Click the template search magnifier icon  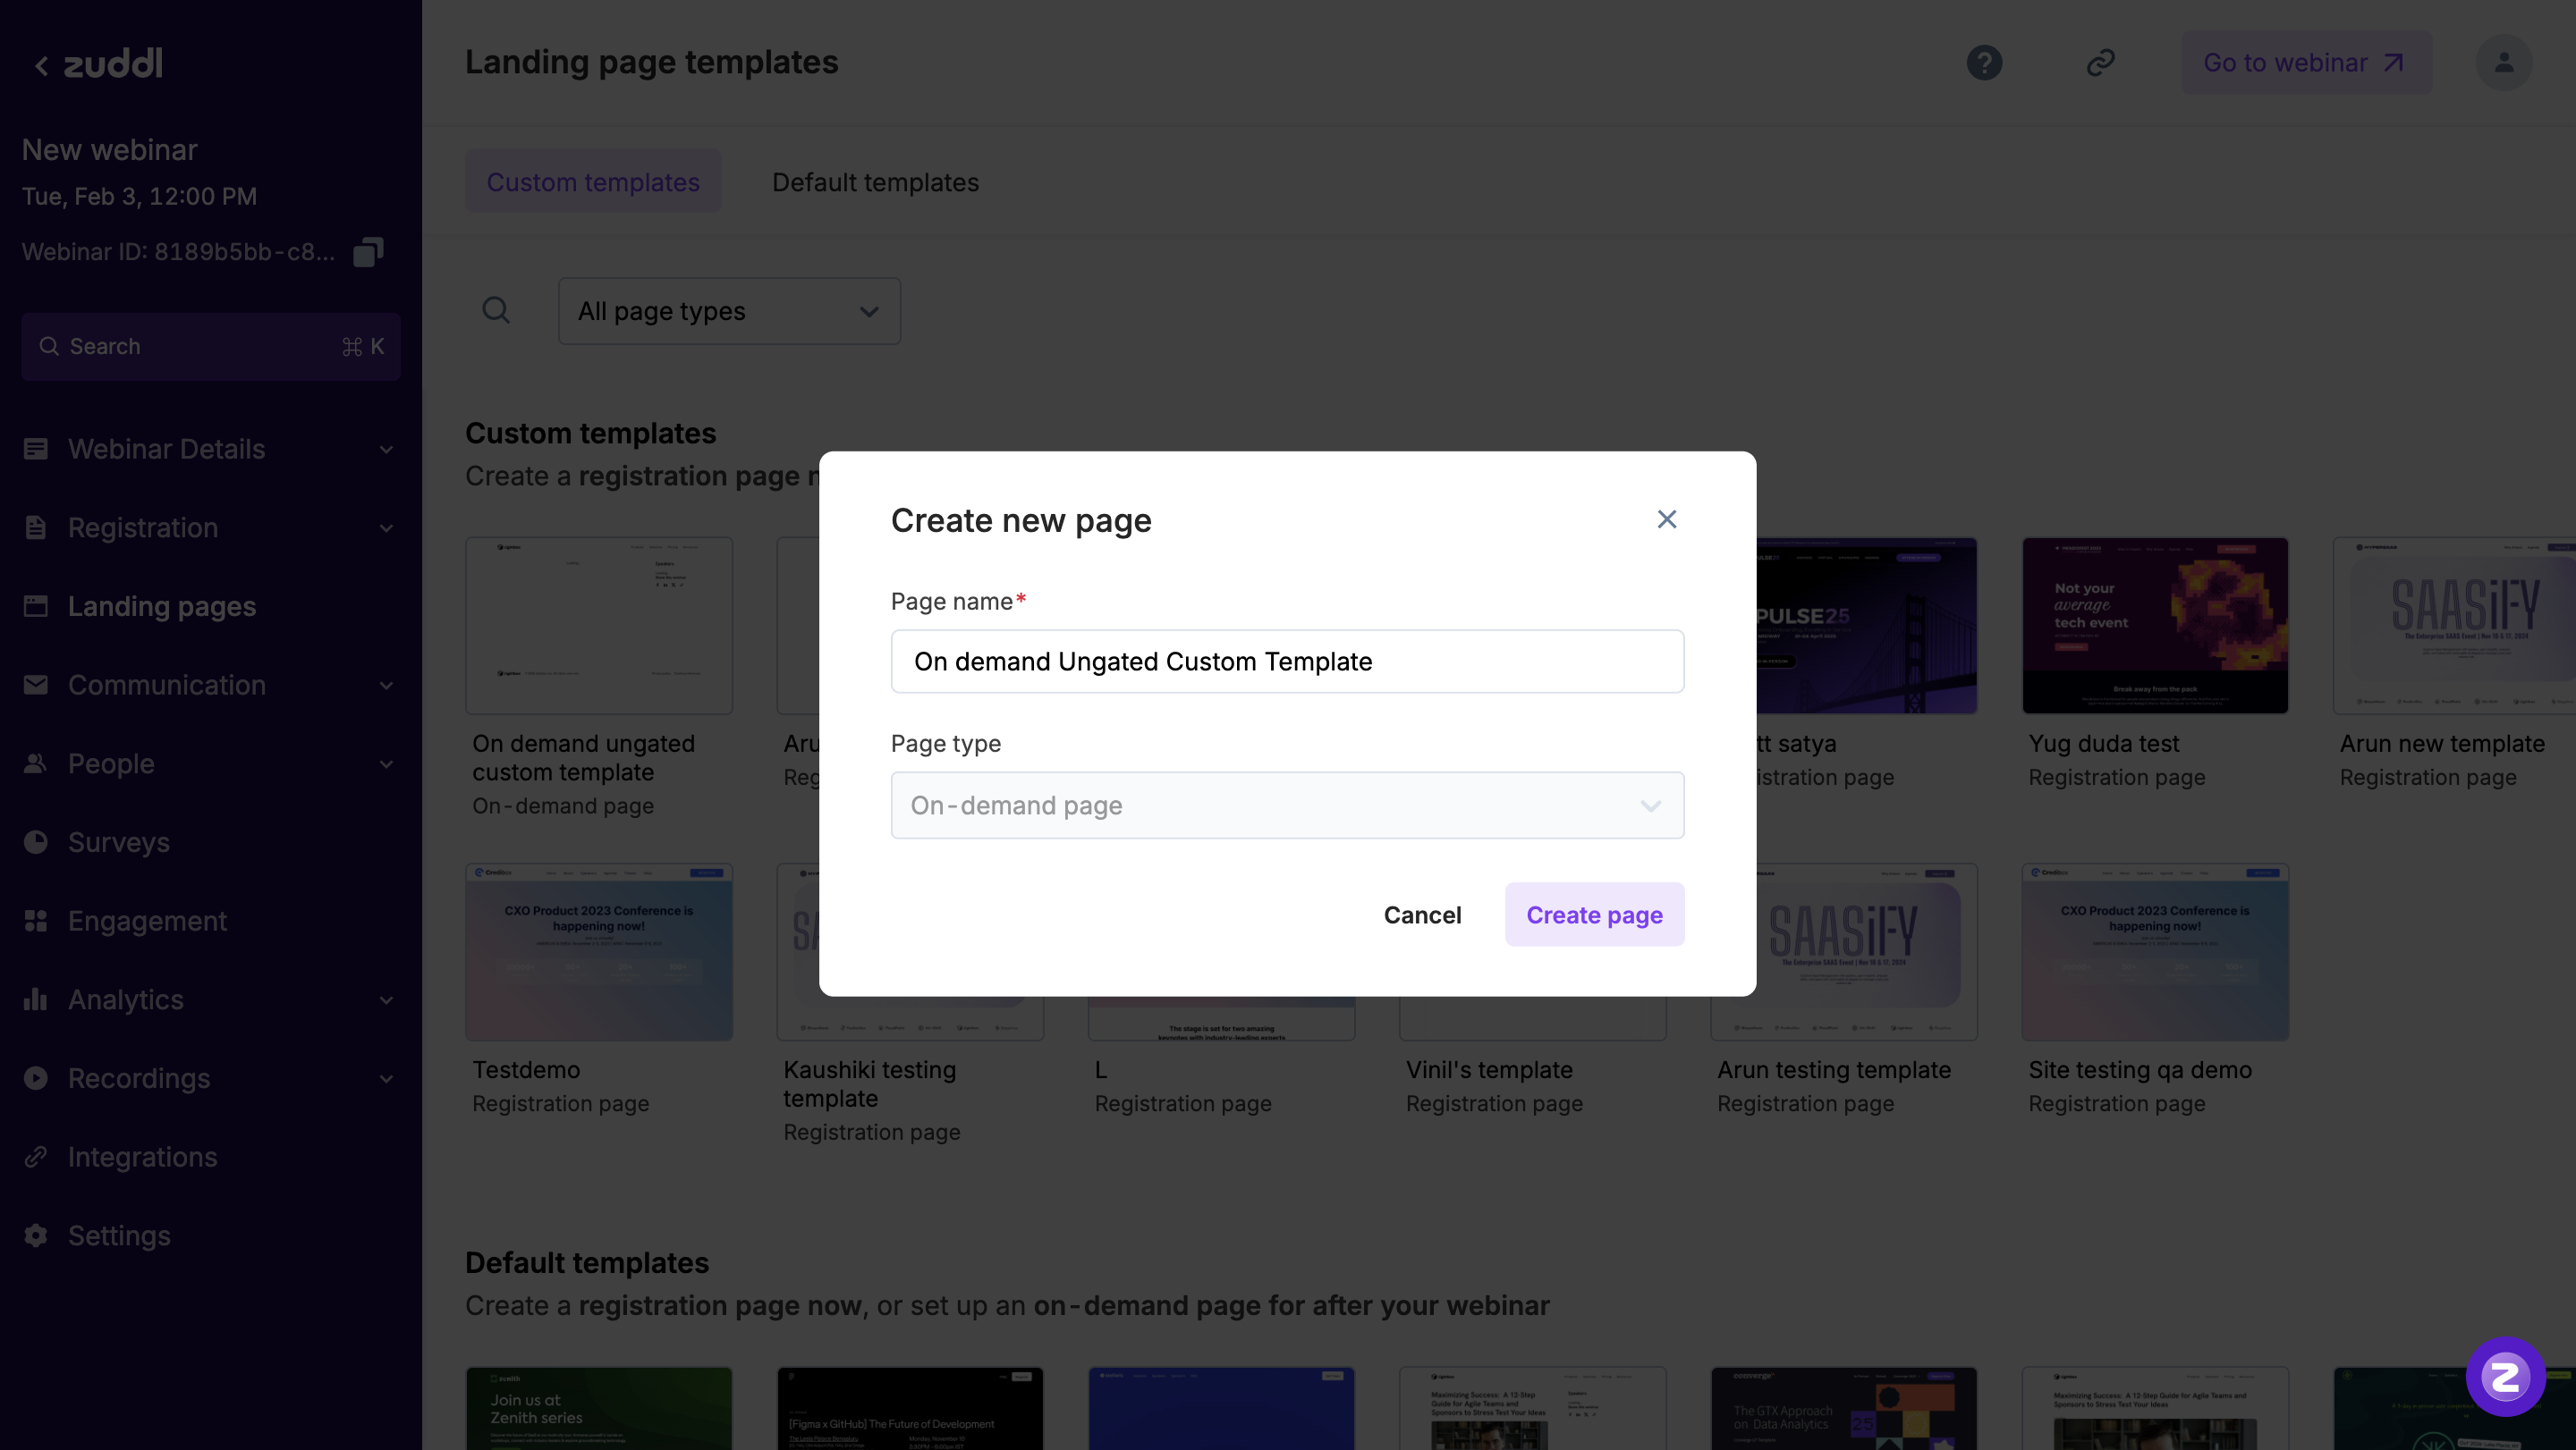pyautogui.click(x=496, y=311)
